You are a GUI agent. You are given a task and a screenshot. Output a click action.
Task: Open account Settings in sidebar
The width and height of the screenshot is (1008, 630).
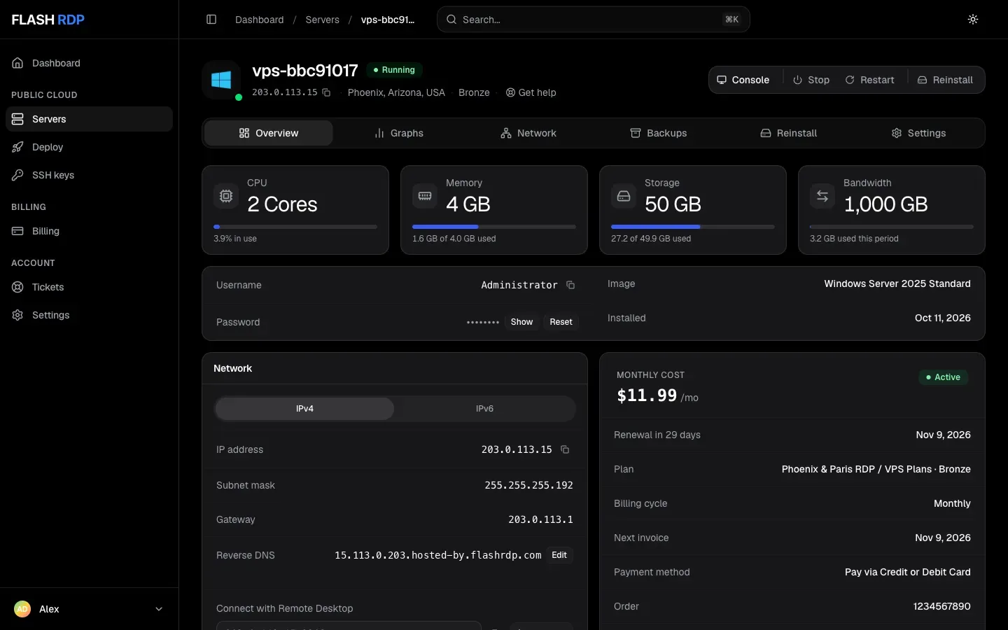[x=89, y=315]
